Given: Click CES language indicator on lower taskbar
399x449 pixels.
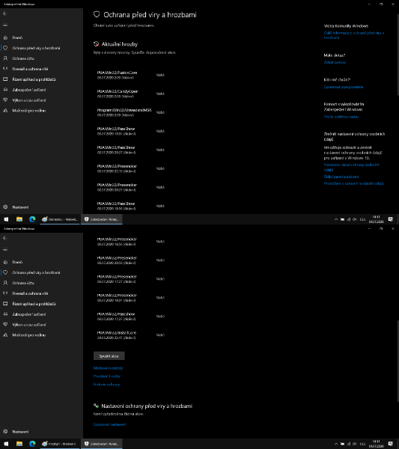Looking at the screenshot, I should (x=362, y=444).
